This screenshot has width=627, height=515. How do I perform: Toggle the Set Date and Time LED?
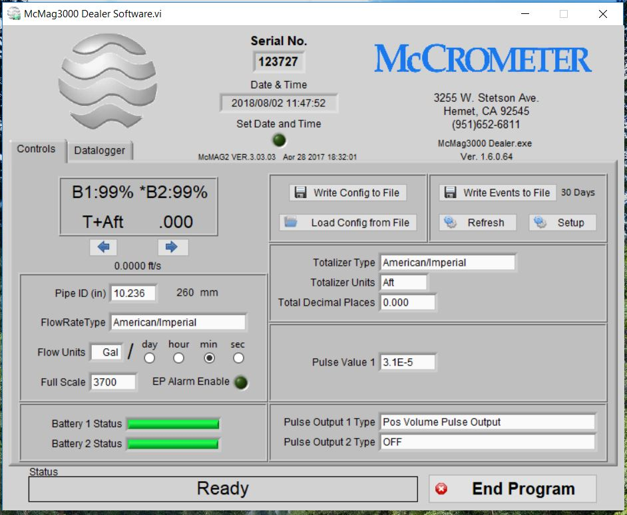point(280,140)
